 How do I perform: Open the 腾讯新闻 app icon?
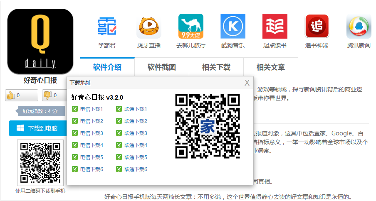coord(359,26)
